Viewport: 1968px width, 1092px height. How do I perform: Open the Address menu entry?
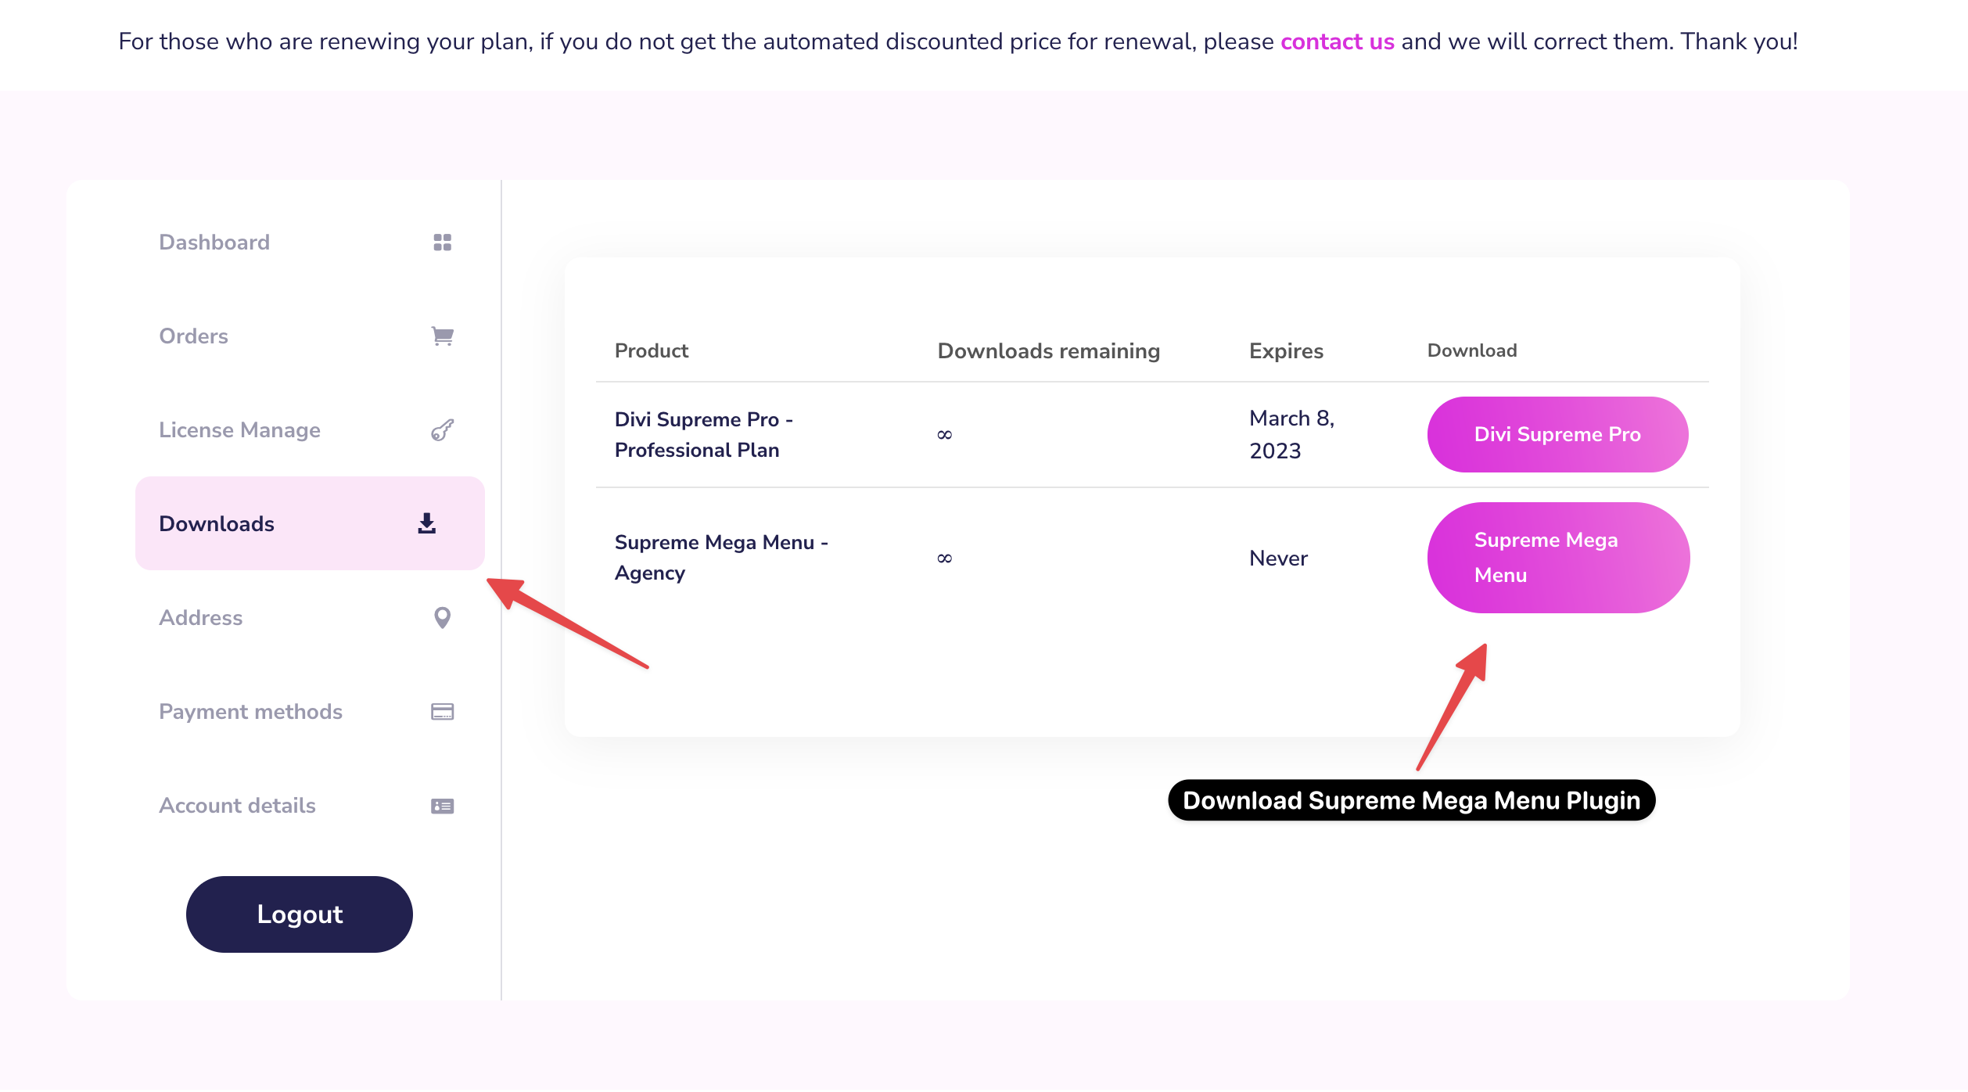pyautogui.click(x=200, y=618)
